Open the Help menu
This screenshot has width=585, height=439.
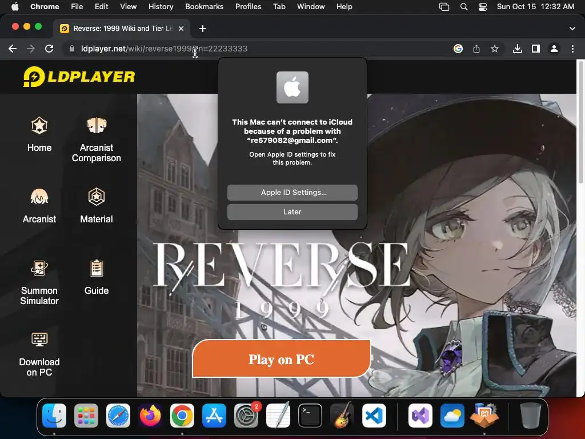coord(344,7)
